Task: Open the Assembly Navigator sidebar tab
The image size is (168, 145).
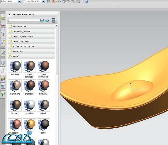Action: click(3, 18)
